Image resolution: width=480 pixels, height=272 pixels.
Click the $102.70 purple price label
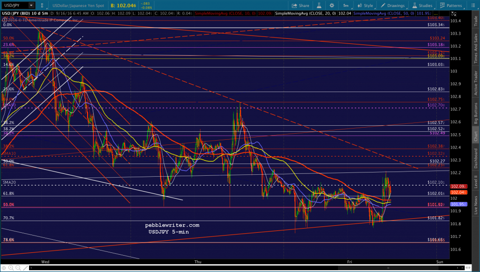pos(436,105)
